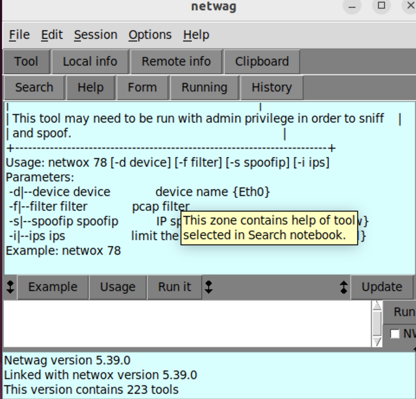Open the Help menu in menu bar
The image size is (416, 399).
tap(196, 35)
